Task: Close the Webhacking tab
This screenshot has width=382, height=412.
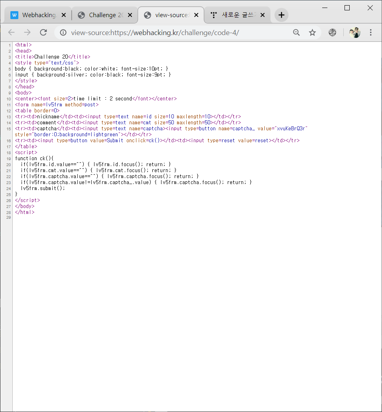Action: point(64,15)
